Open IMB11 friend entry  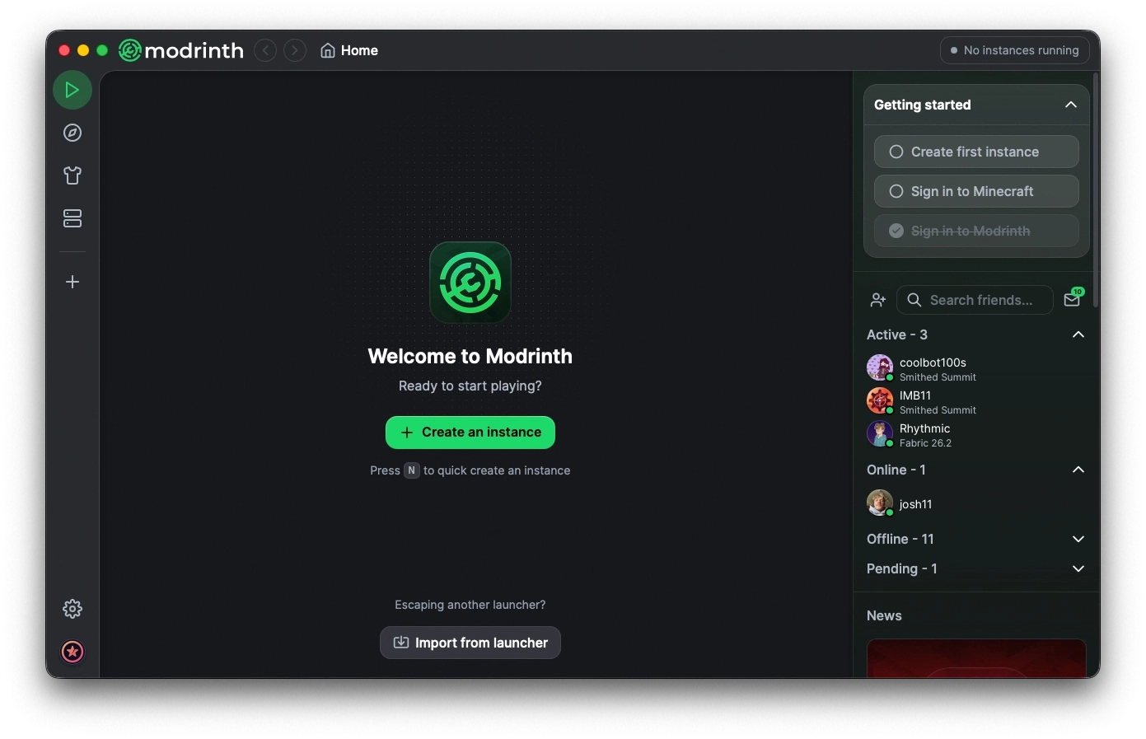976,401
